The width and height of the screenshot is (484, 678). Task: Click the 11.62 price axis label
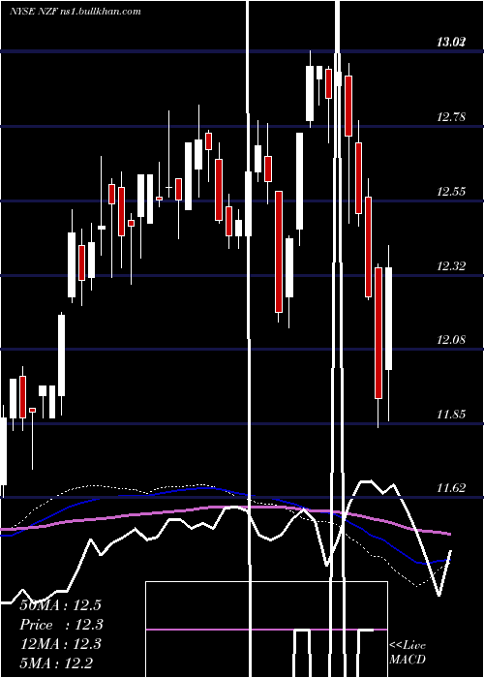point(451,488)
